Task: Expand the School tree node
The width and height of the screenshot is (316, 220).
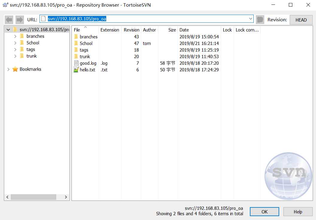Action: click(x=15, y=43)
